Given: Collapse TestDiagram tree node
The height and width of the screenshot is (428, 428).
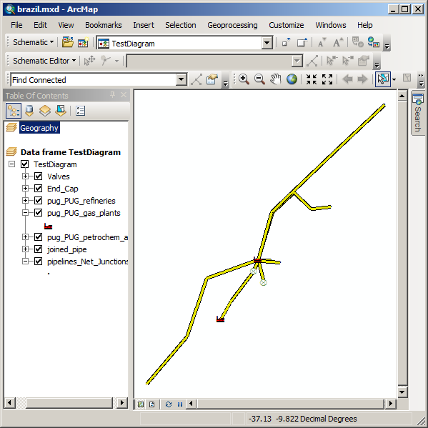Looking at the screenshot, I should 11,164.
